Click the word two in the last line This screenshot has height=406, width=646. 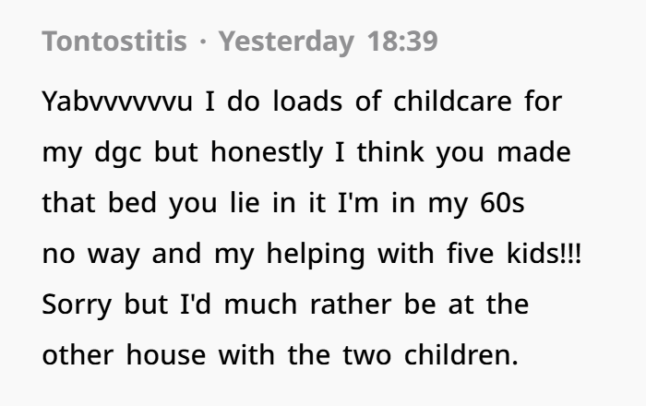click(x=366, y=355)
